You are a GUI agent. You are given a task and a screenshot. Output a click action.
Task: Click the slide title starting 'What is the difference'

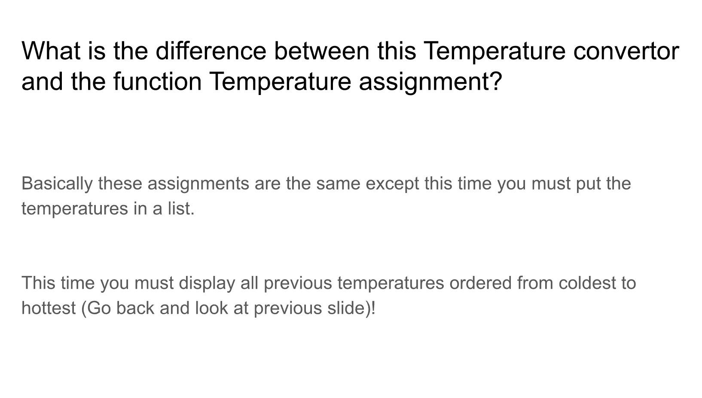(x=350, y=65)
